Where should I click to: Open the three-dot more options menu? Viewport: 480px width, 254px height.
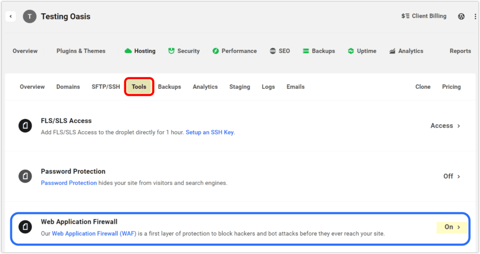[475, 16]
